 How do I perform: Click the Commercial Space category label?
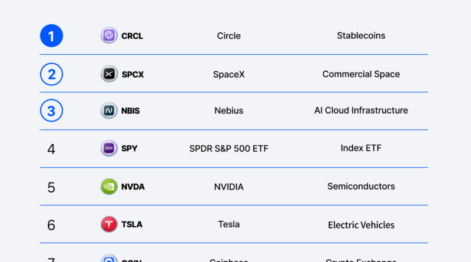tap(361, 74)
